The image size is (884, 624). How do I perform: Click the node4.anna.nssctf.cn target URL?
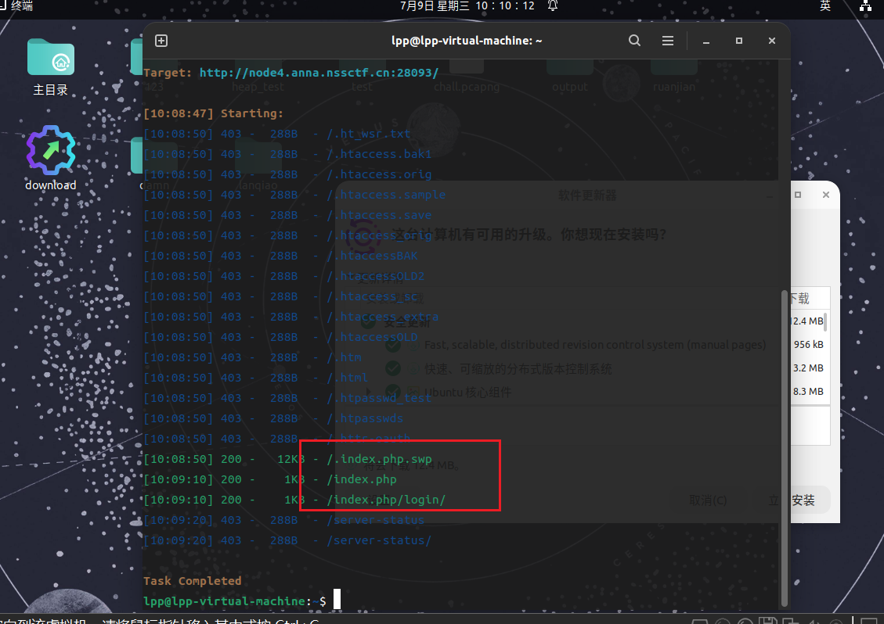319,73
